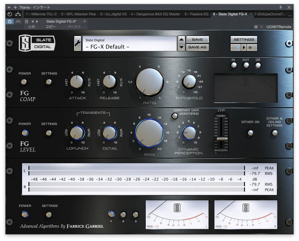Open Slate Digital FG-X preset dropdown
Image resolution: width=299 pixels, height=241 pixels.
coord(85,21)
